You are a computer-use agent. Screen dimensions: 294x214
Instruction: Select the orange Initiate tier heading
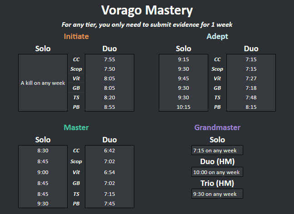pyautogui.click(x=76, y=36)
